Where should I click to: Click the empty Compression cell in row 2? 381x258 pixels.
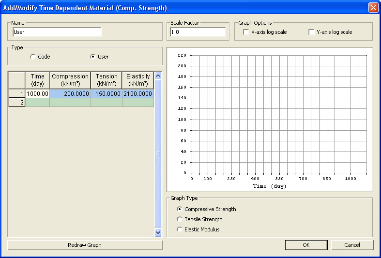tap(70, 102)
